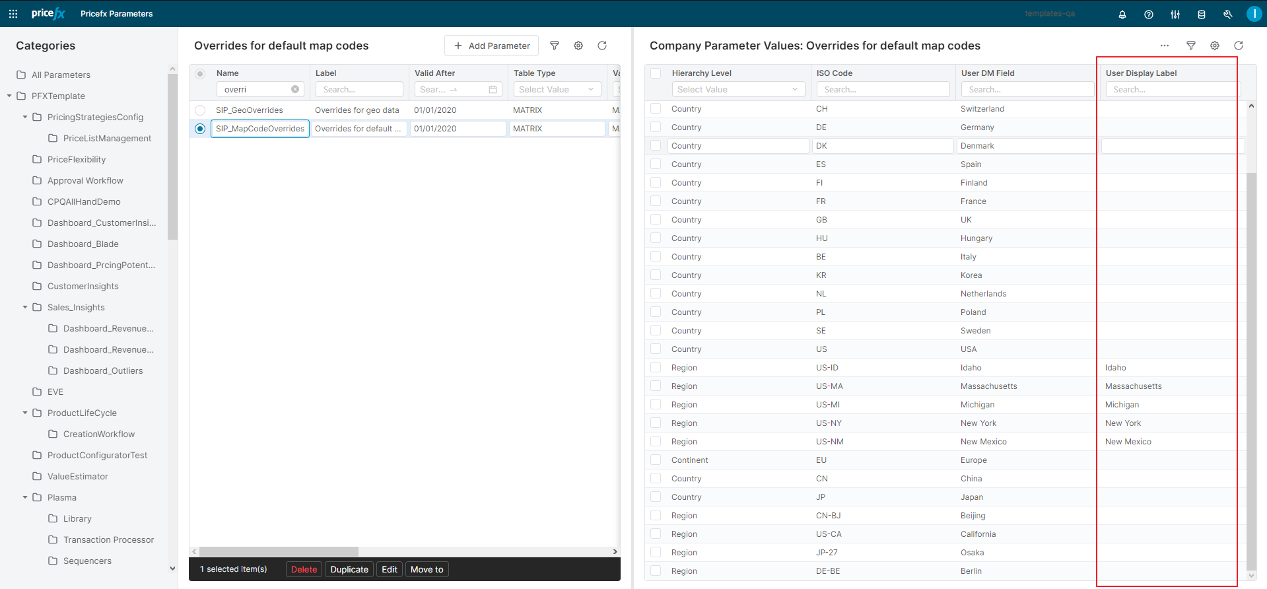Open gear settings for Company Parameter Values
1267x589 pixels.
pyautogui.click(x=1214, y=46)
